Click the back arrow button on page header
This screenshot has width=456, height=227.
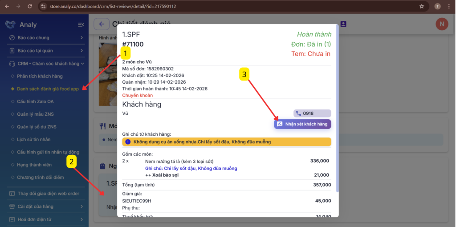click(x=102, y=24)
